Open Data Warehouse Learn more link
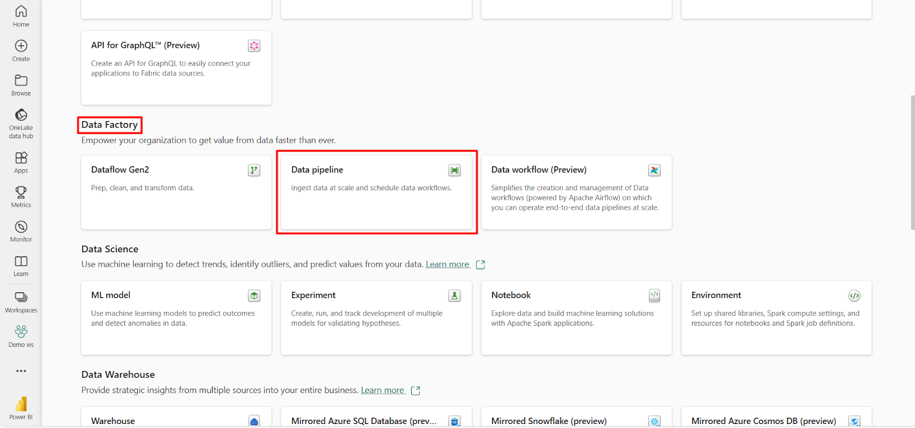Viewport: 915px width, 428px height. 383,390
